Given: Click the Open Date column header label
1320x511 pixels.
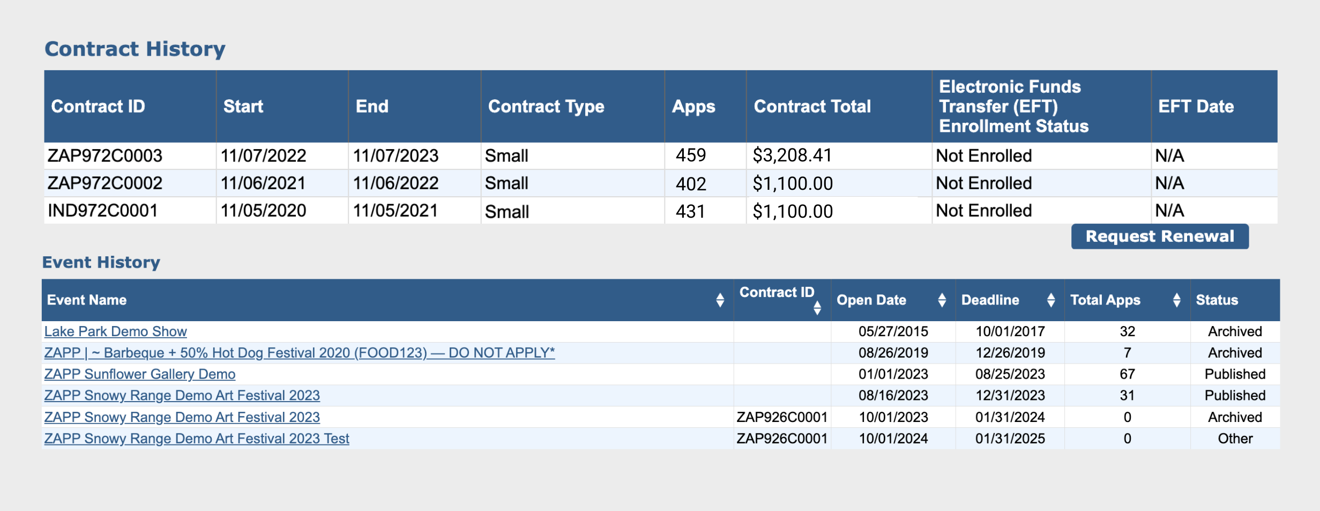Looking at the screenshot, I should click(871, 300).
